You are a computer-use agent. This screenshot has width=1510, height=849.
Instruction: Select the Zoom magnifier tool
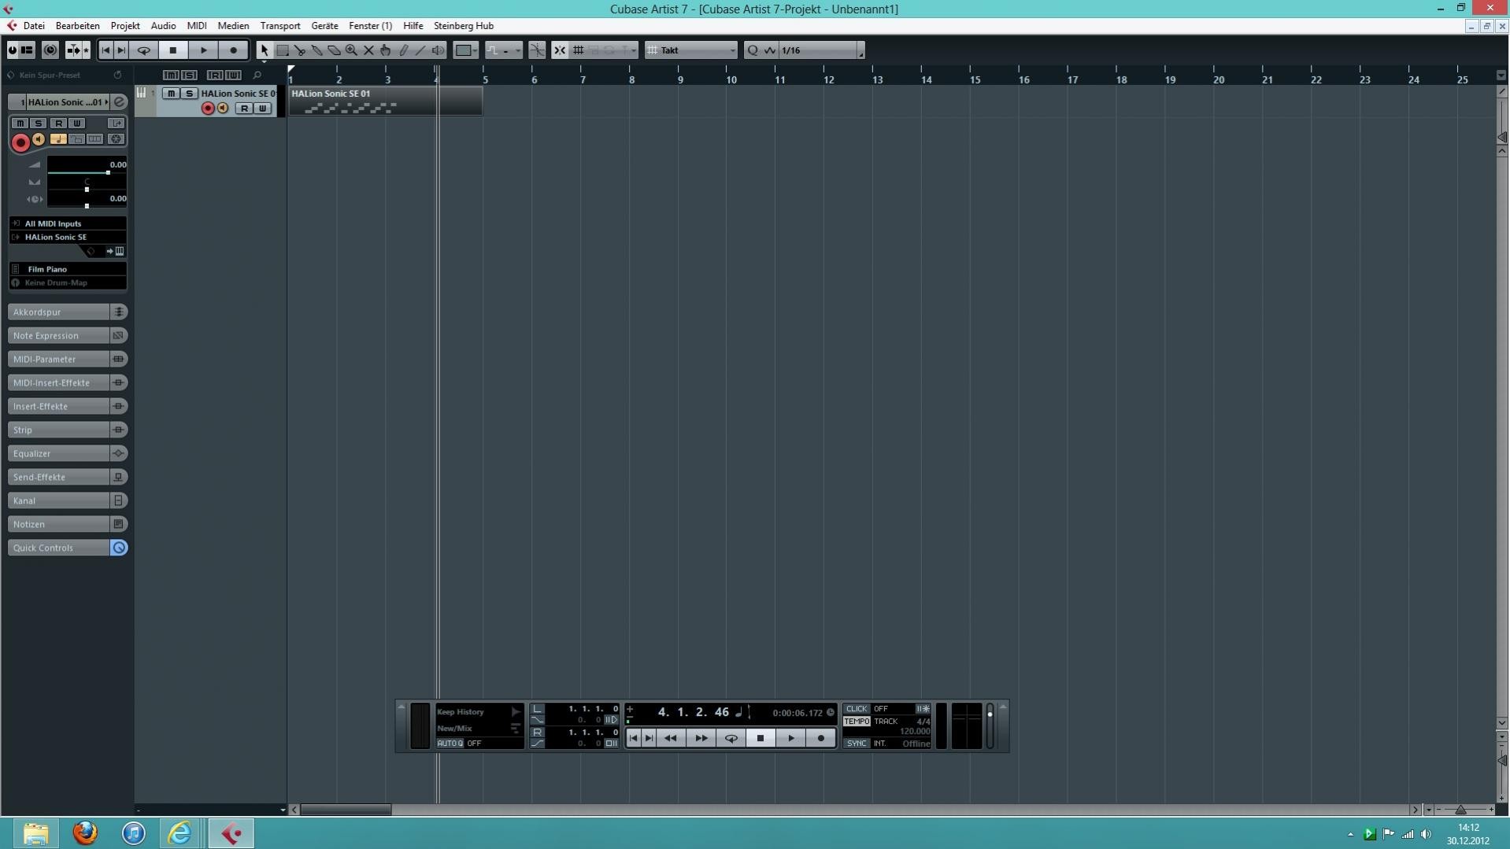pyautogui.click(x=351, y=50)
